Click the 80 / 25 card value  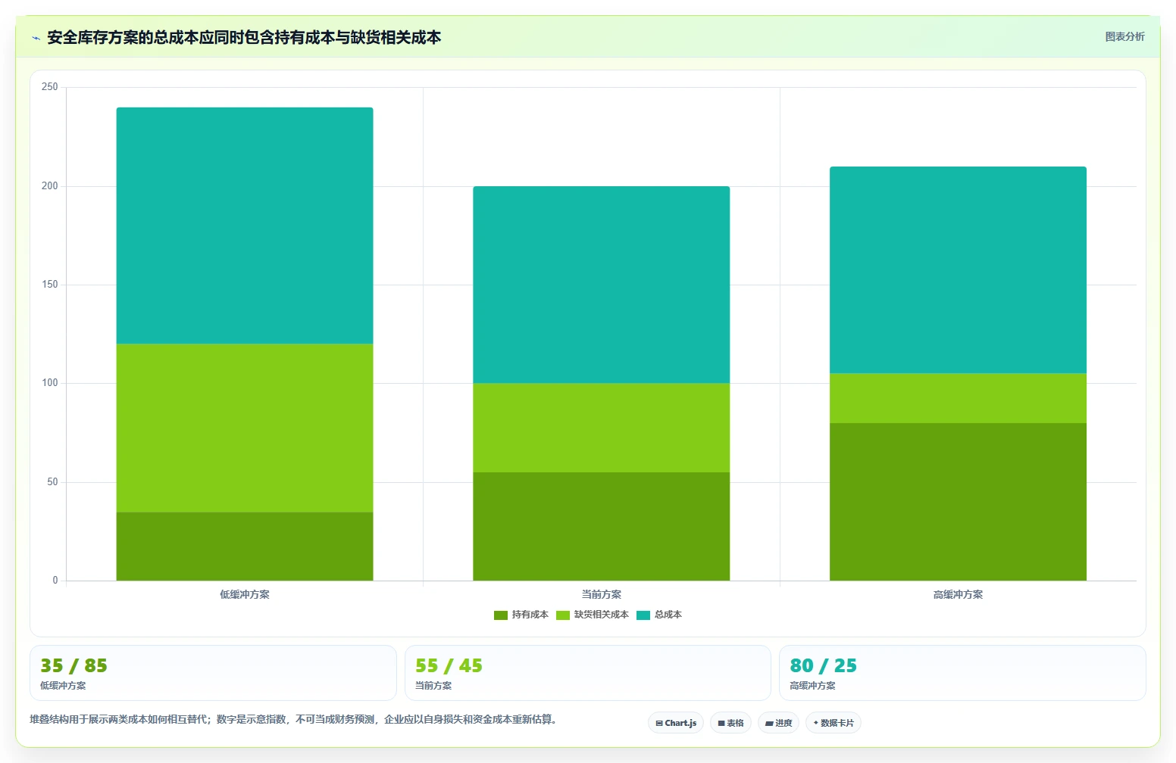tap(824, 666)
